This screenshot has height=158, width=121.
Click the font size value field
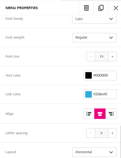click(102, 57)
